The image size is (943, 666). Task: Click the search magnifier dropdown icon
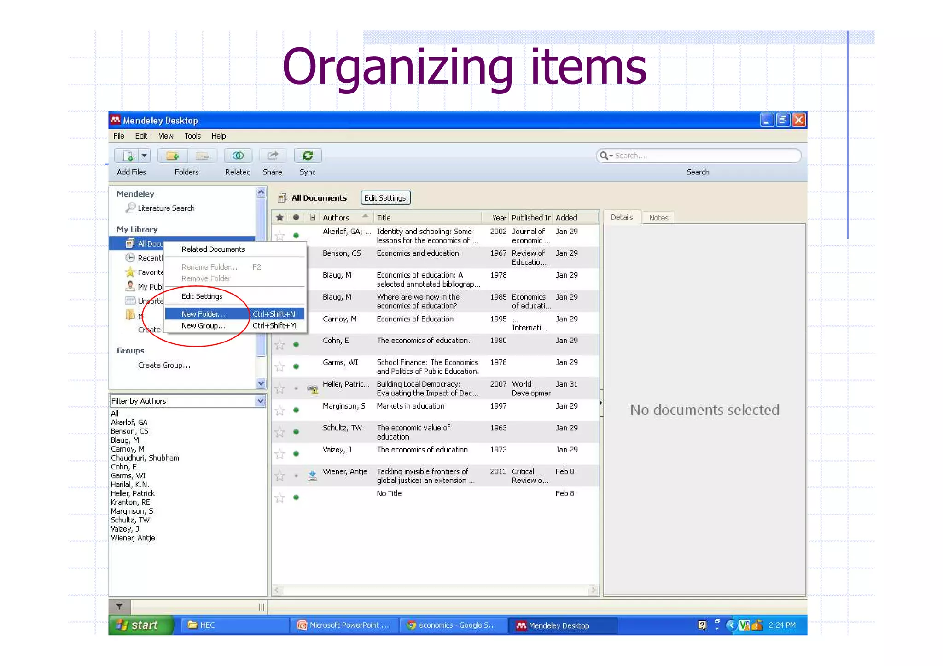[x=606, y=156]
